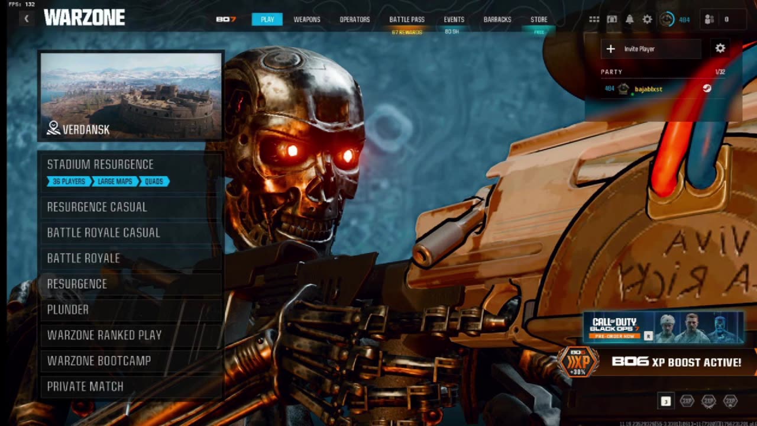Open the Black Ops 7 pre-order banner

click(663, 327)
